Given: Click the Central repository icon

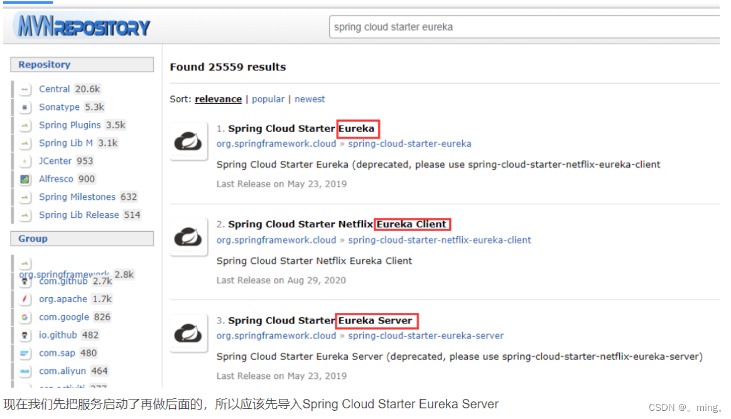Looking at the screenshot, I should click(x=25, y=89).
